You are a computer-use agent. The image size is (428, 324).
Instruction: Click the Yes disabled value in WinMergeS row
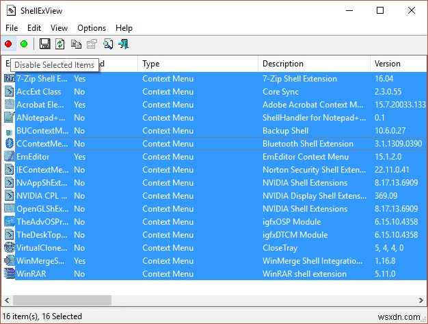pos(80,261)
